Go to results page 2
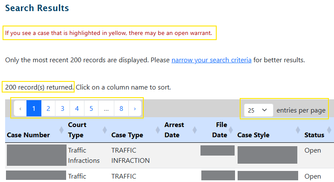 (48, 109)
